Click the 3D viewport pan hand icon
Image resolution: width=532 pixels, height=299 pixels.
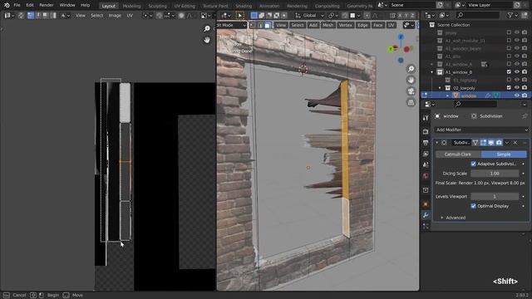pyautogui.click(x=411, y=81)
